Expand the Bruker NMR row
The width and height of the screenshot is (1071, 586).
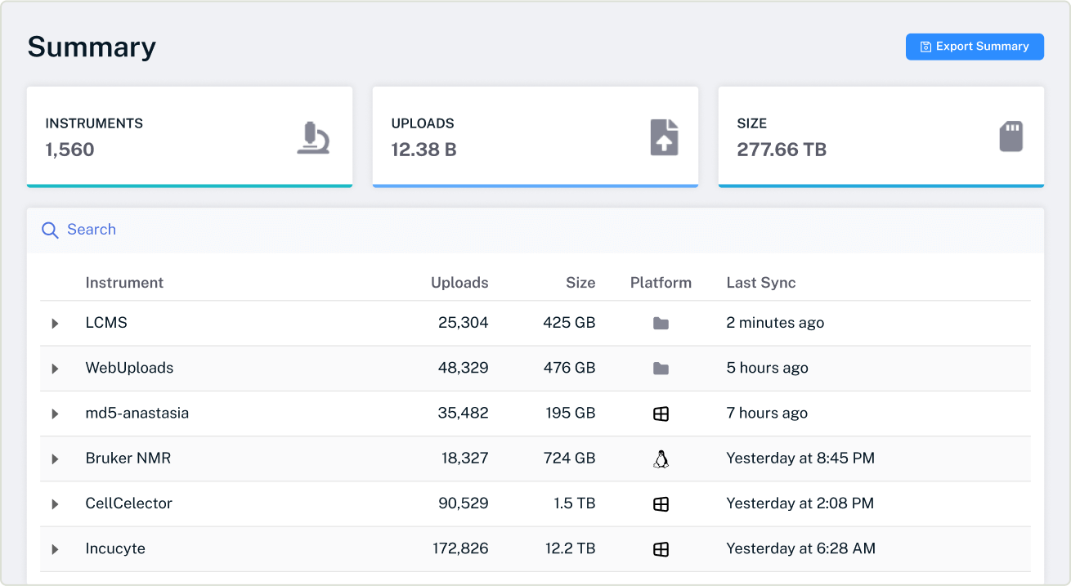point(56,458)
